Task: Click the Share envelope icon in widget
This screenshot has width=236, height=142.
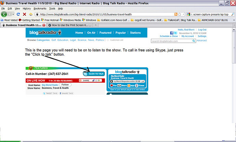Action: (119, 85)
